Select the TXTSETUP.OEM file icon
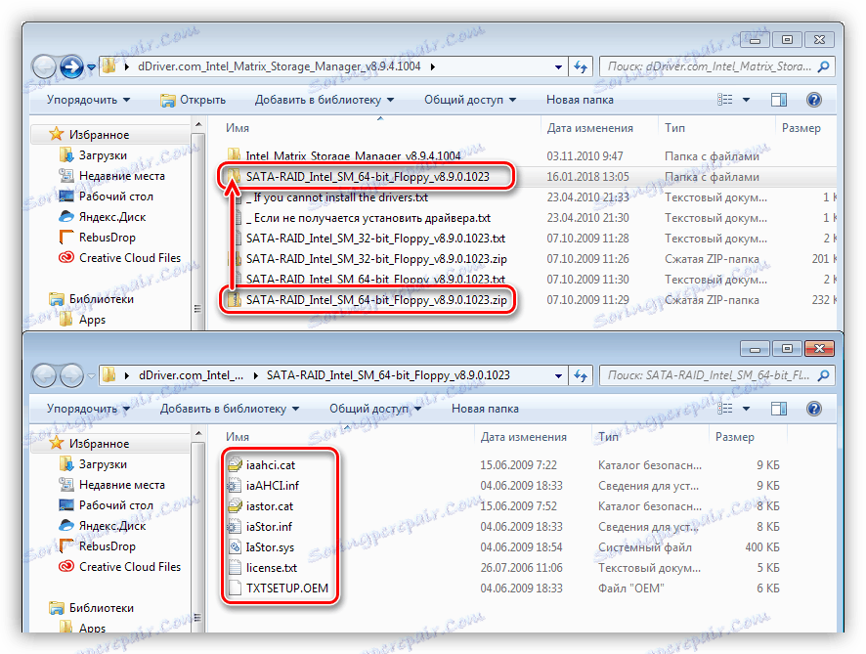The height and width of the screenshot is (654, 866). point(236,588)
